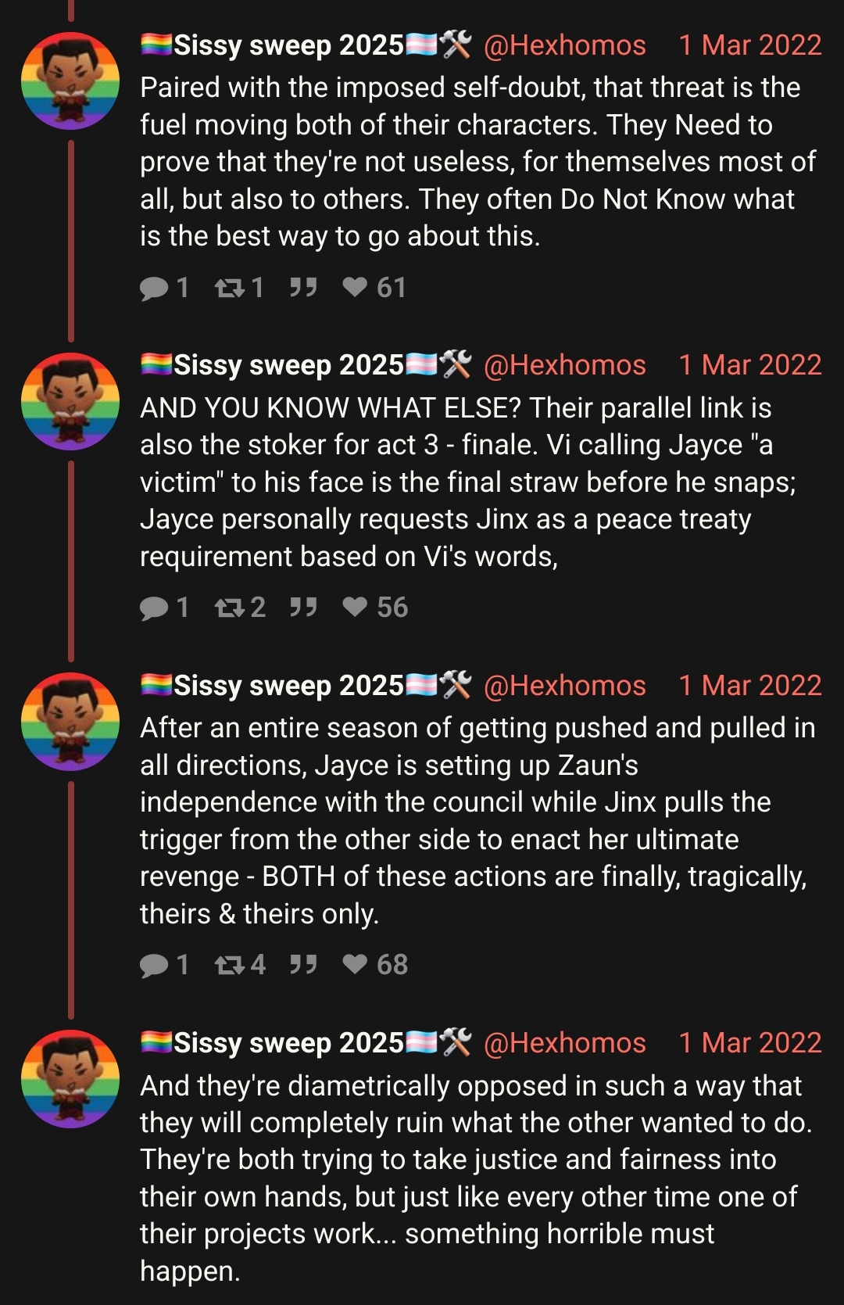The width and height of the screenshot is (844, 1305).
Task: Click reply icon on 'AND YOU KNOW' tweet
Action: [154, 608]
